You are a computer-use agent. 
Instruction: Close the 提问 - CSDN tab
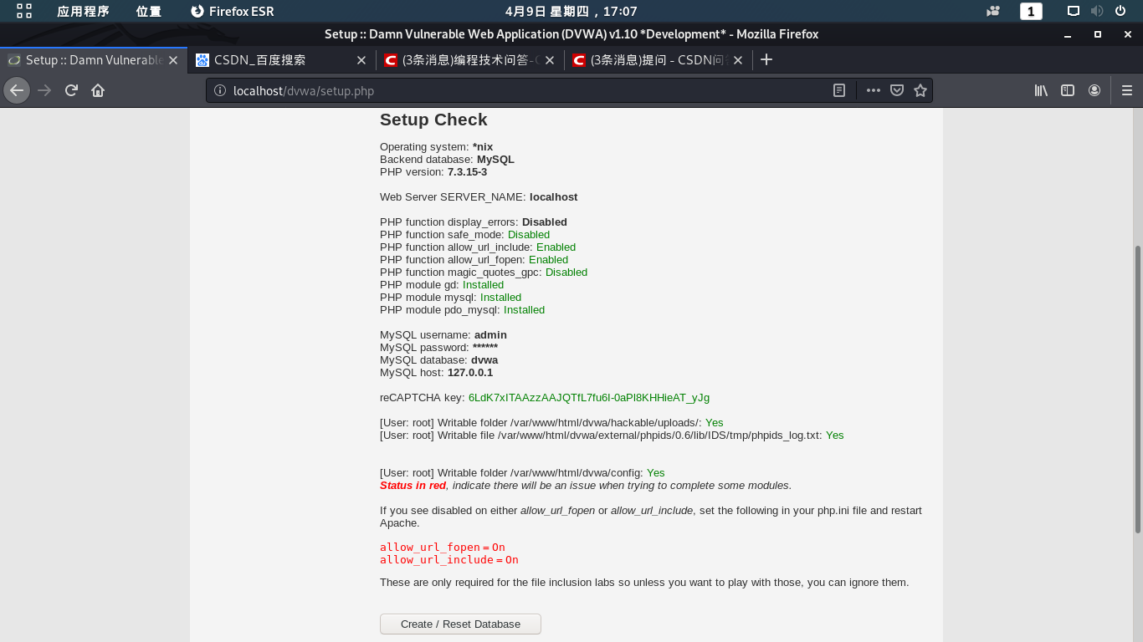[738, 60]
